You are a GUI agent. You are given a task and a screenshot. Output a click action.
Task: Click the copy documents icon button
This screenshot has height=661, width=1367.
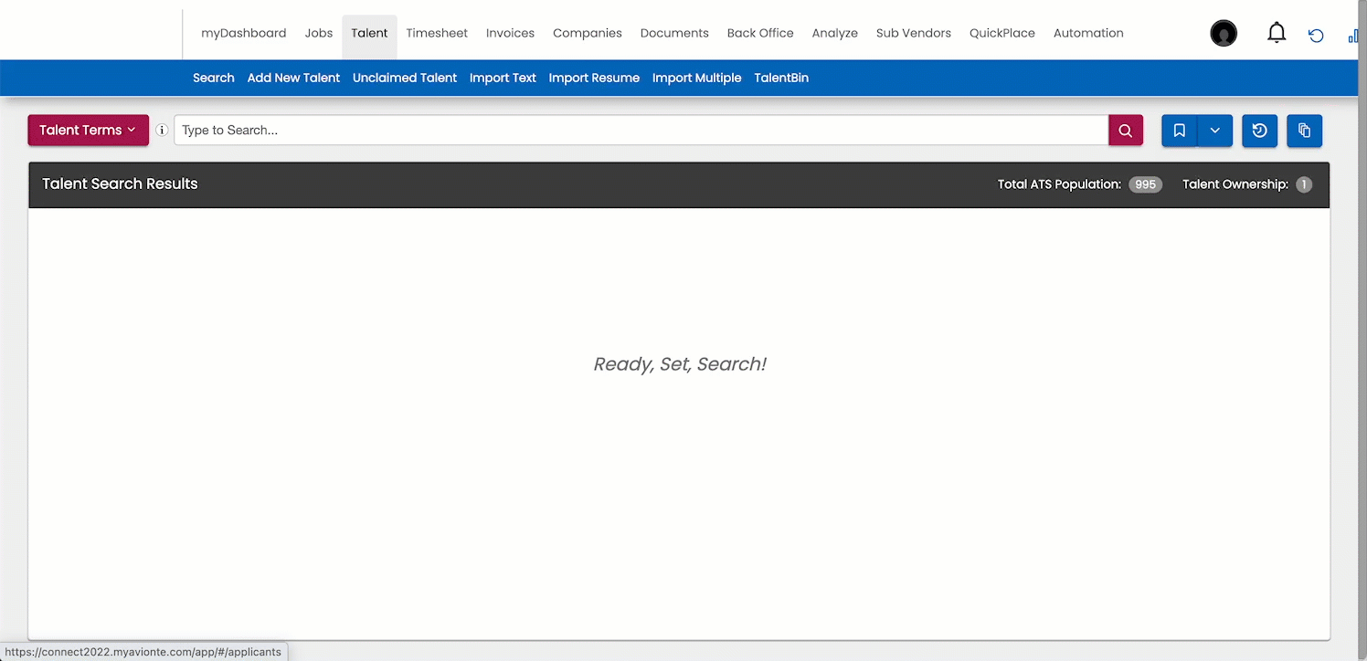[1305, 131]
